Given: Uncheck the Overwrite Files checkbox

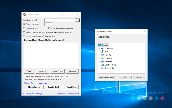Looking at the screenshot, I should pyautogui.click(x=24, y=28).
